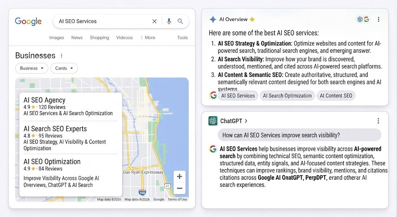The height and width of the screenshot is (217, 397).
Task: Click the ChatGPT logo icon
Action: (x=213, y=121)
